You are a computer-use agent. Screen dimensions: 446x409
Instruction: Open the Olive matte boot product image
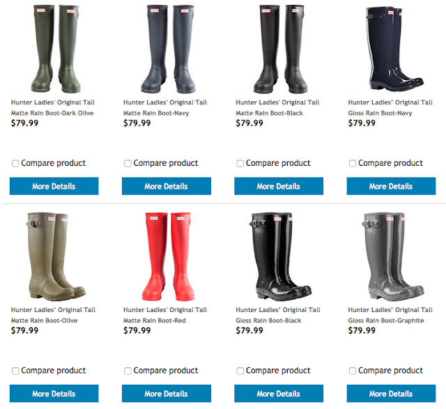click(56, 255)
